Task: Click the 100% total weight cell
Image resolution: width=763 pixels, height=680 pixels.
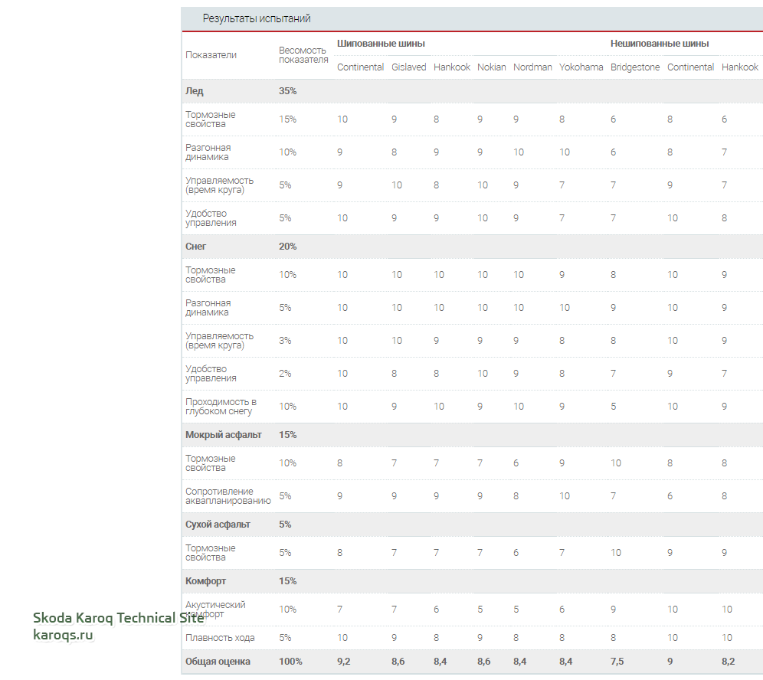Action: 290,662
